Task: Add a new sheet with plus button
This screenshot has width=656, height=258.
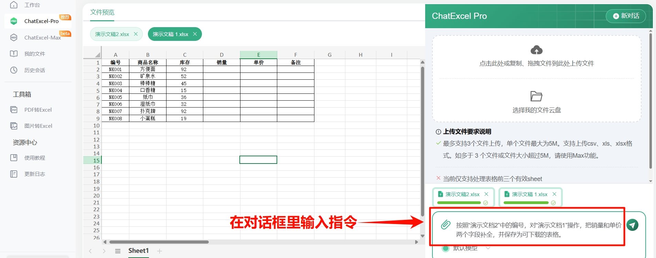Action: (159, 251)
